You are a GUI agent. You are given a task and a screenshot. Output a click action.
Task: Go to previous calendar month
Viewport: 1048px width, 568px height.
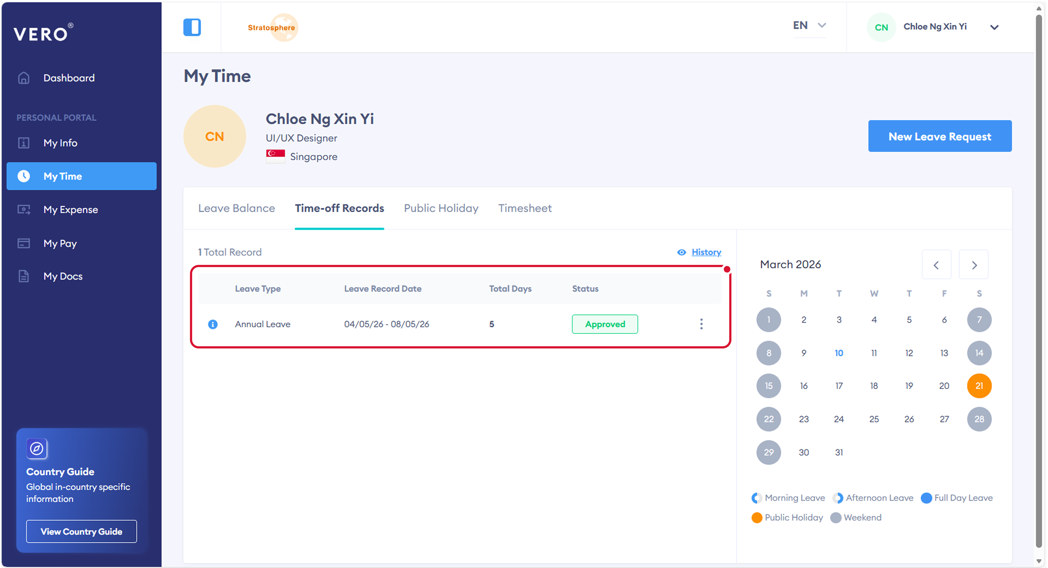(936, 265)
